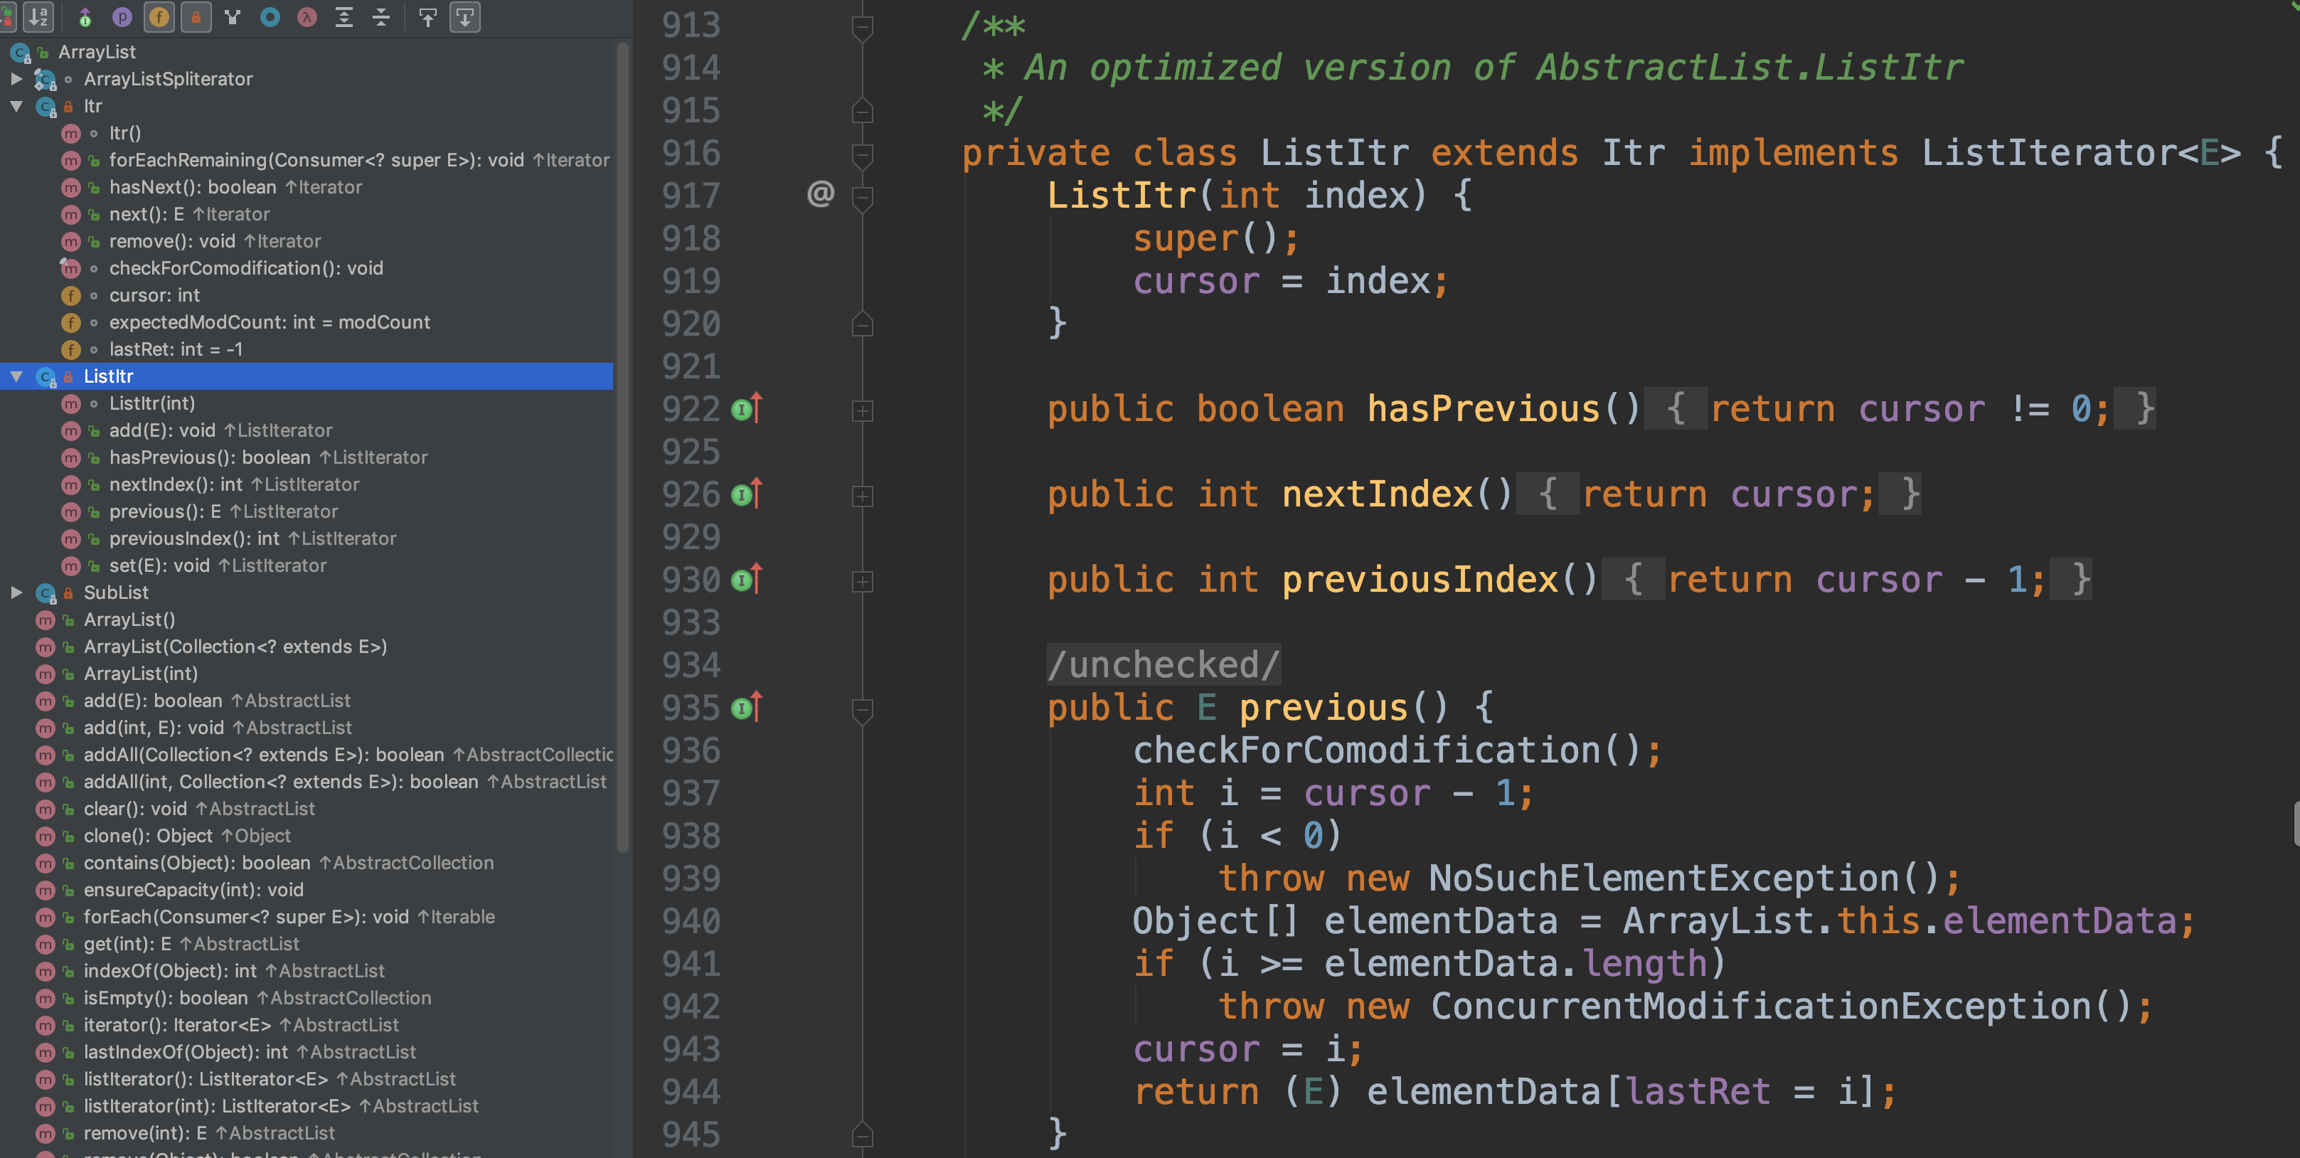2300x1158 pixels.
Task: Click Show Lambdas icon
Action: click(x=307, y=17)
